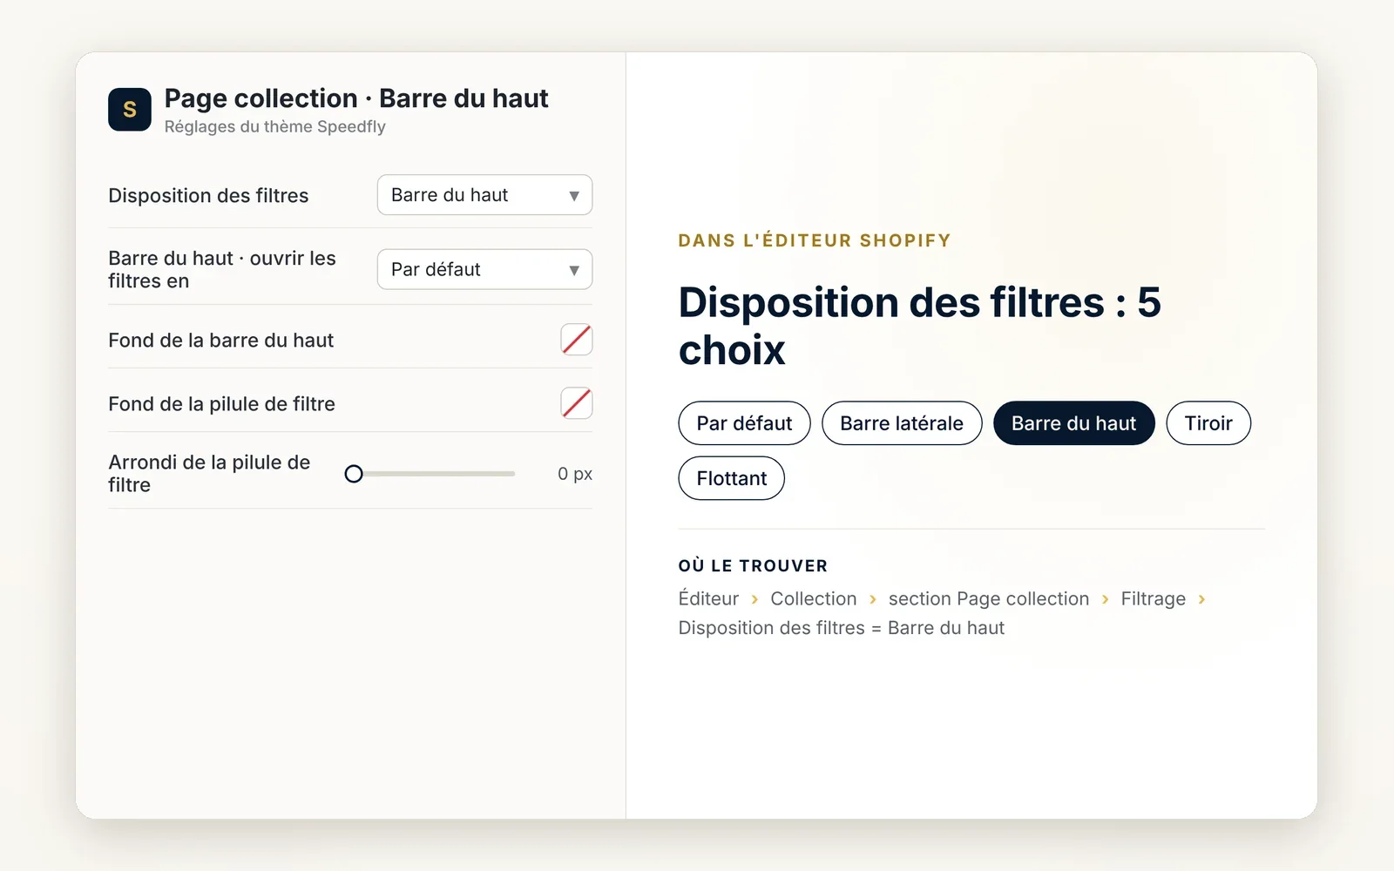Select the Par défaut pill

(x=744, y=423)
